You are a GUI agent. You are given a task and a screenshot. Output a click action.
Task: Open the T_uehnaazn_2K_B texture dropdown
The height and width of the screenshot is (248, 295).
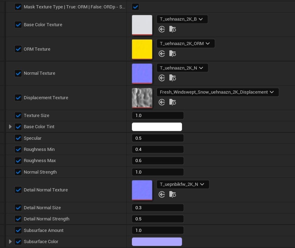coord(182,19)
